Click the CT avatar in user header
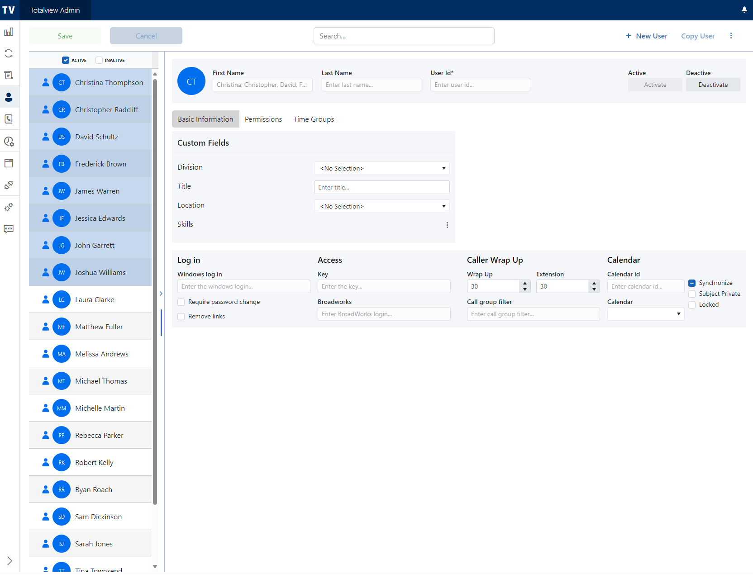753x588 pixels. [191, 81]
